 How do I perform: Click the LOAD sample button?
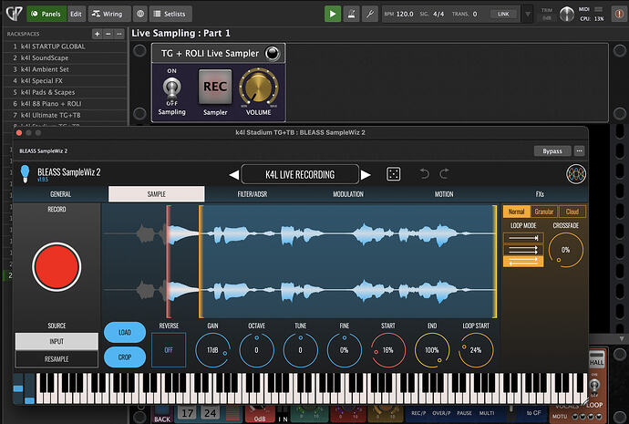point(125,332)
